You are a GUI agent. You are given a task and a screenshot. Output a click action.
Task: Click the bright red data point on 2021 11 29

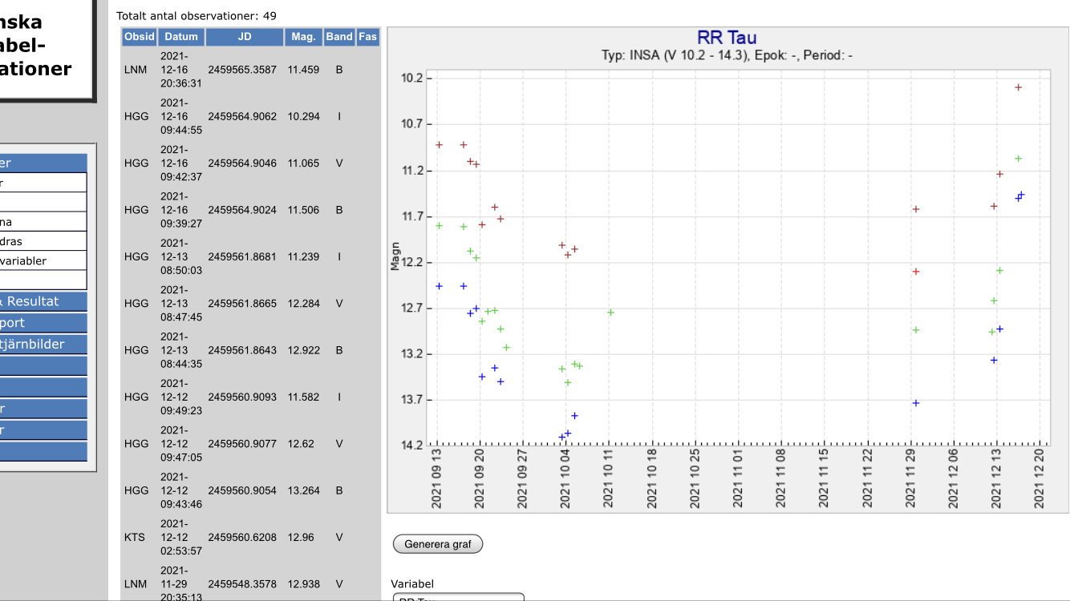tap(916, 272)
